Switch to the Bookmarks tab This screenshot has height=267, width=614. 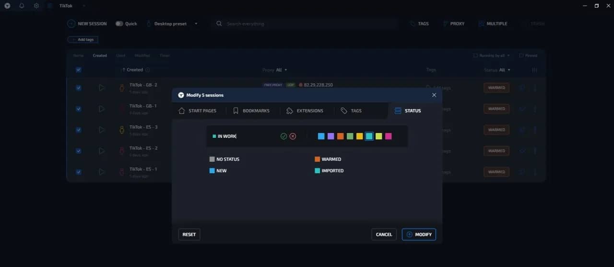[x=251, y=111]
